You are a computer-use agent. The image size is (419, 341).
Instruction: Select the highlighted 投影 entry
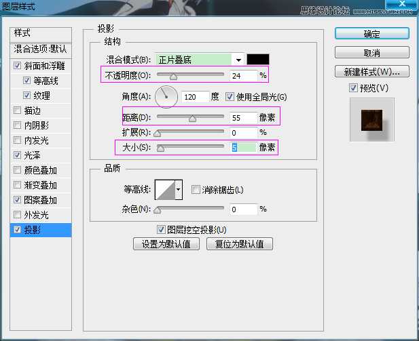click(x=41, y=230)
